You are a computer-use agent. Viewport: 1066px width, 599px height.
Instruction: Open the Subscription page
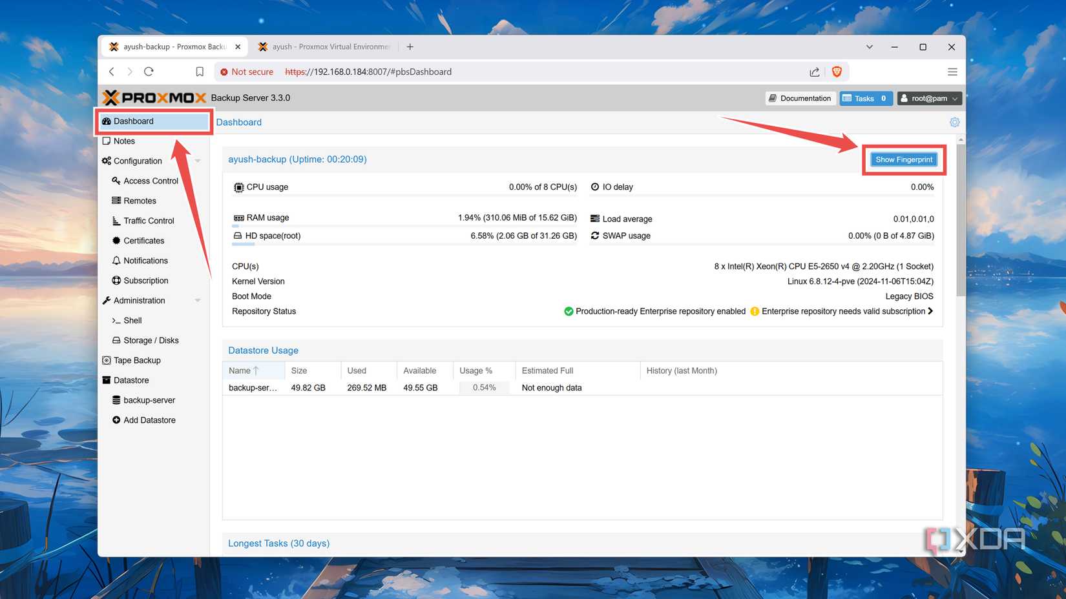click(145, 281)
